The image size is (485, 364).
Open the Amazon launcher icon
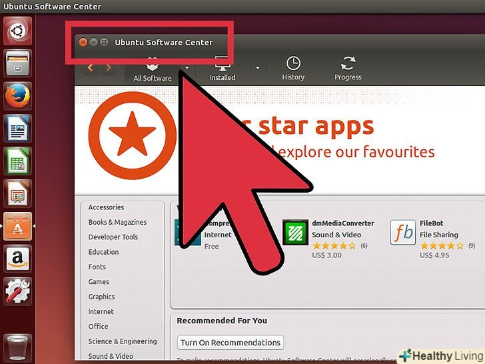click(x=17, y=259)
